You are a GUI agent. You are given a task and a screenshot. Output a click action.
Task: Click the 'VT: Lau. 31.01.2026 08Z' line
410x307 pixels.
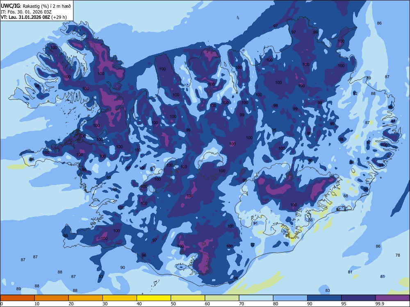click(x=34, y=17)
